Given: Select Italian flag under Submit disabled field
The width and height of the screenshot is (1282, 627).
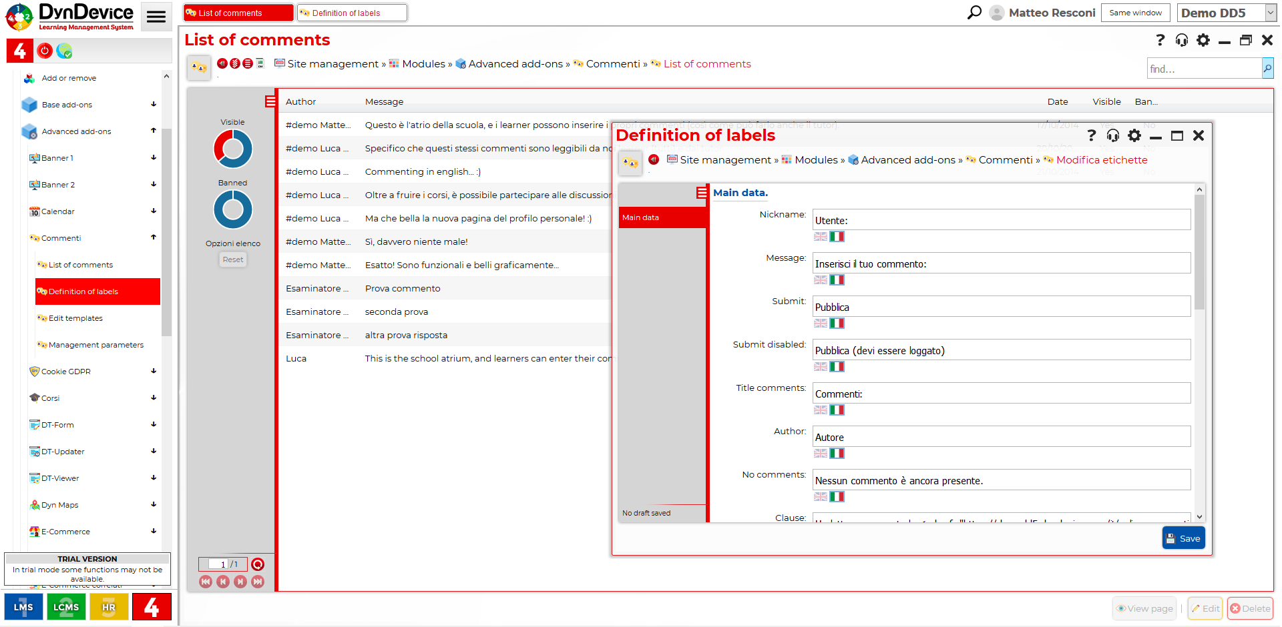Looking at the screenshot, I should [x=837, y=366].
